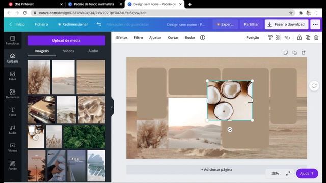Click the add page icon above canvas
326x183 pixels.
[x=304, y=53]
